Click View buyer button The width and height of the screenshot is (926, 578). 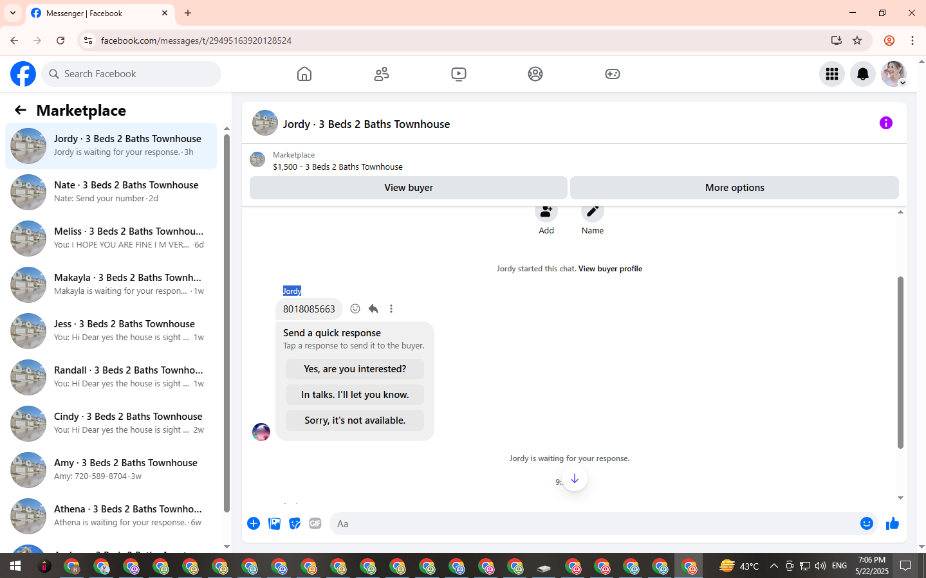pyautogui.click(x=409, y=188)
